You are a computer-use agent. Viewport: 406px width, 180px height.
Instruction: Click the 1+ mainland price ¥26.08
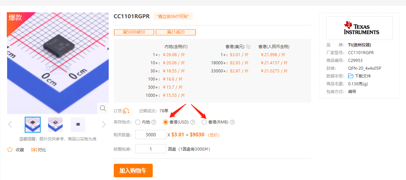pos(174,55)
